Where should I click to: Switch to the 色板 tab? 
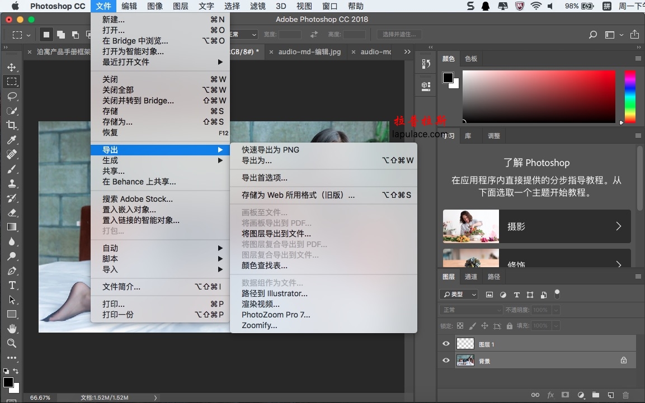tap(471, 58)
